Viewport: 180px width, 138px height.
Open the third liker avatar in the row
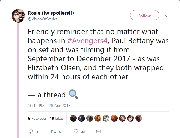coord(89,118)
